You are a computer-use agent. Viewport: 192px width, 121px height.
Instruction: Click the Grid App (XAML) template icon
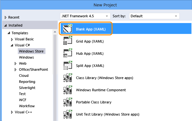(x=68, y=40)
